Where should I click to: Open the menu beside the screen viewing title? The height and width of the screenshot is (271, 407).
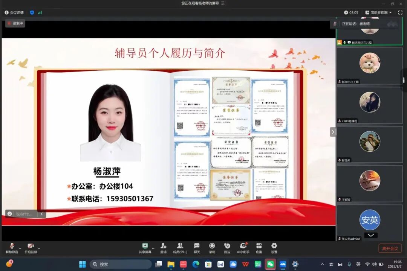click(x=223, y=3)
